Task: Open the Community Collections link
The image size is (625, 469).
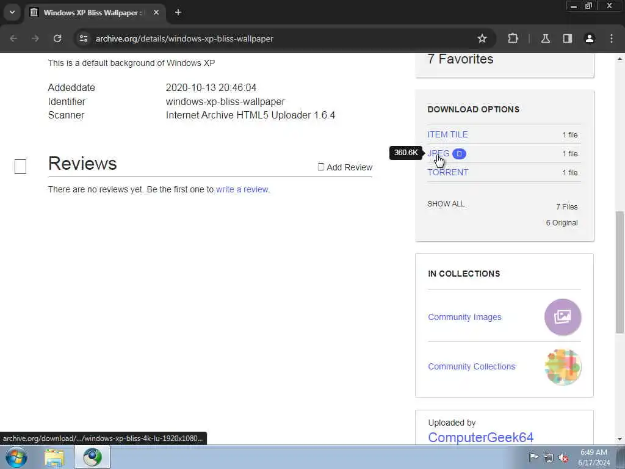Action: pyautogui.click(x=472, y=366)
